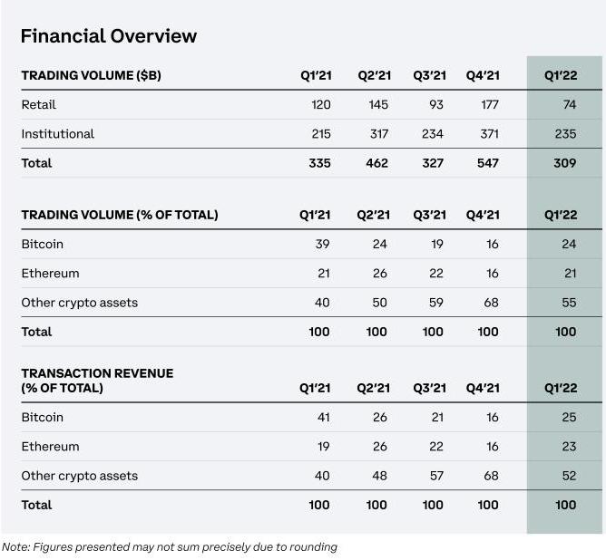606x560 pixels.
Task: Click the Retail row label
Action: pos(38,105)
